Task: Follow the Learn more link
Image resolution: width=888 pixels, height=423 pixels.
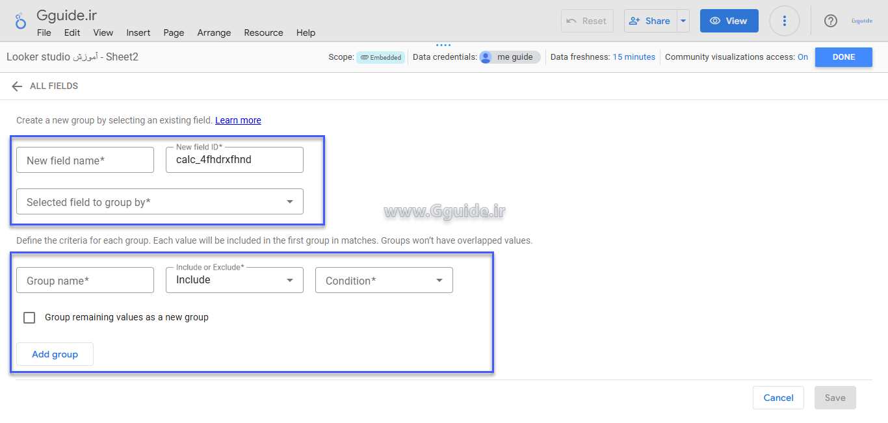Action: (238, 120)
